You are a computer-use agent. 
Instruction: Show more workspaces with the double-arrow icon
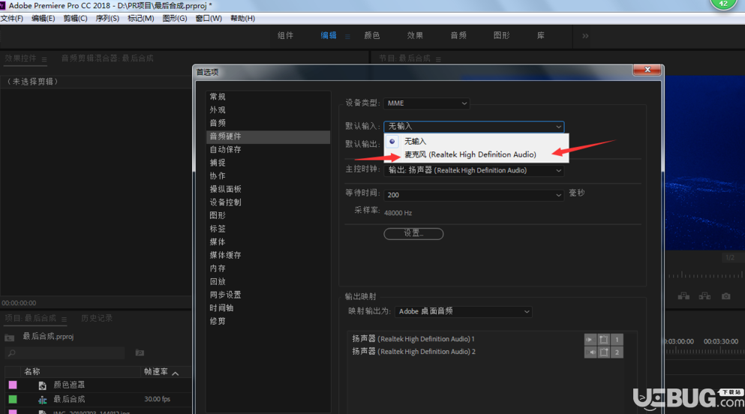click(585, 36)
